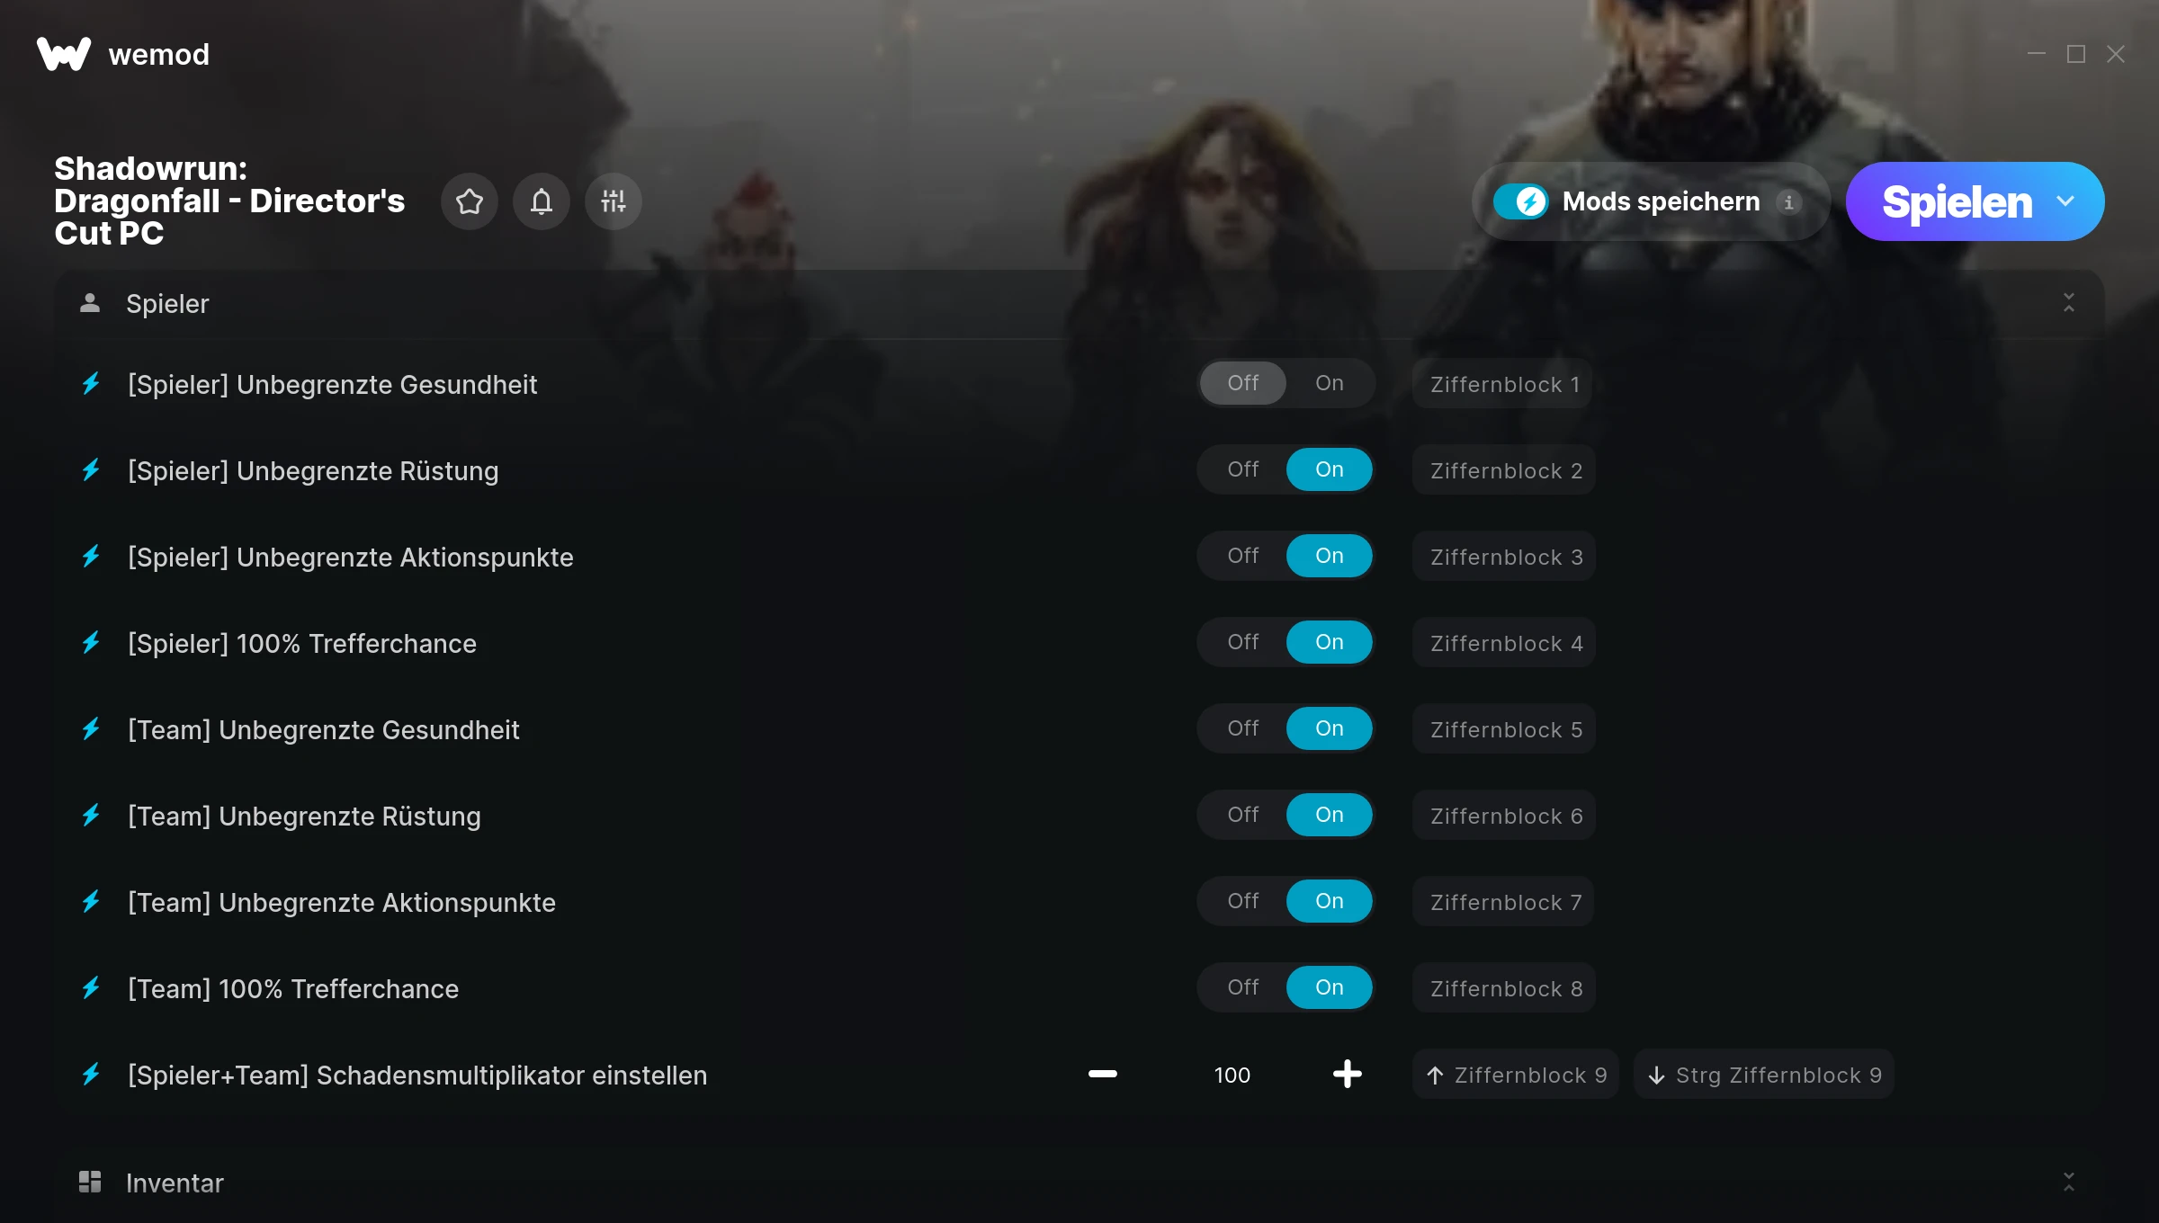Click the minus icon for Schadensmultiplikator

[1103, 1074]
